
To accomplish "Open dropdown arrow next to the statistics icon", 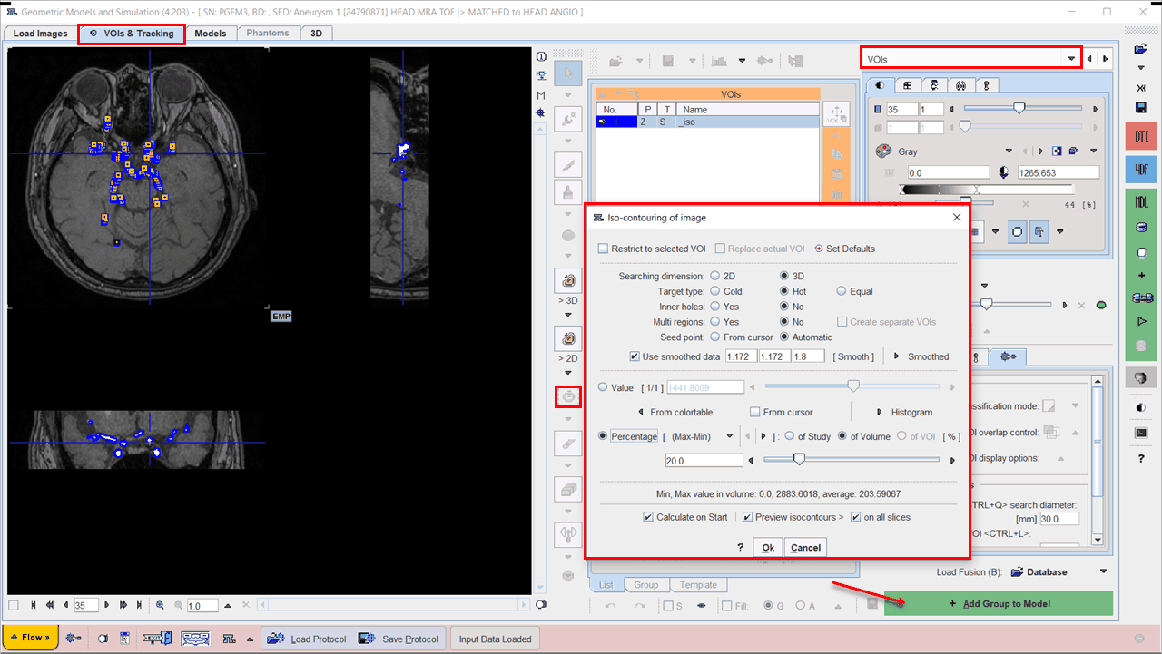I will pyautogui.click(x=742, y=61).
